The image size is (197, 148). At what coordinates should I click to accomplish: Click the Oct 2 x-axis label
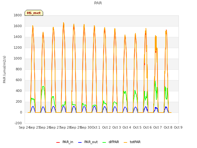click(x=107, y=127)
